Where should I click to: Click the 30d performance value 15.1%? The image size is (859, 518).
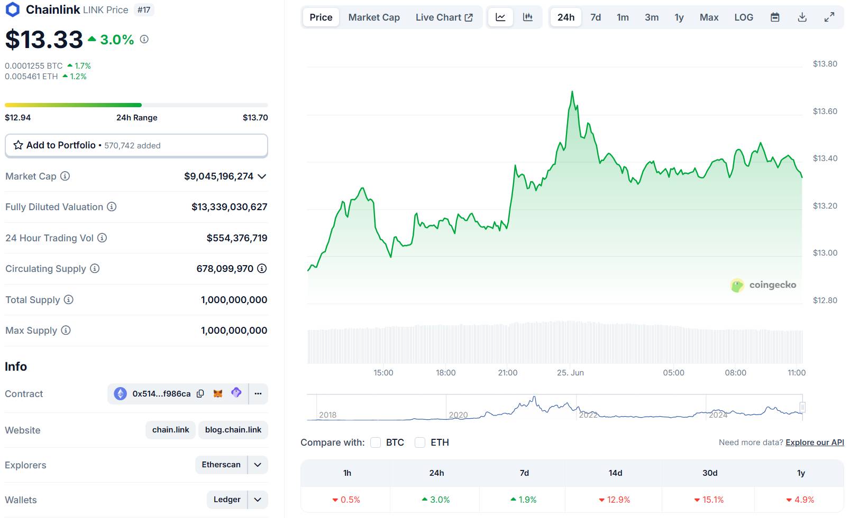click(x=709, y=500)
